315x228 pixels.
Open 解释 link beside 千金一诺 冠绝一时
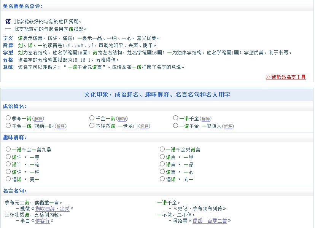(x=61, y=126)
